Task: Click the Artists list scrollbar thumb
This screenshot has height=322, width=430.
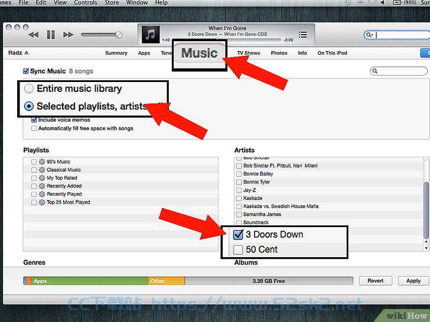Action: tap(426, 210)
